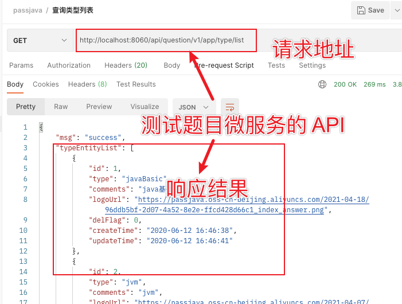Screen dimensions: 402x304
Task: Open the GET method dropdown
Action: (40, 41)
